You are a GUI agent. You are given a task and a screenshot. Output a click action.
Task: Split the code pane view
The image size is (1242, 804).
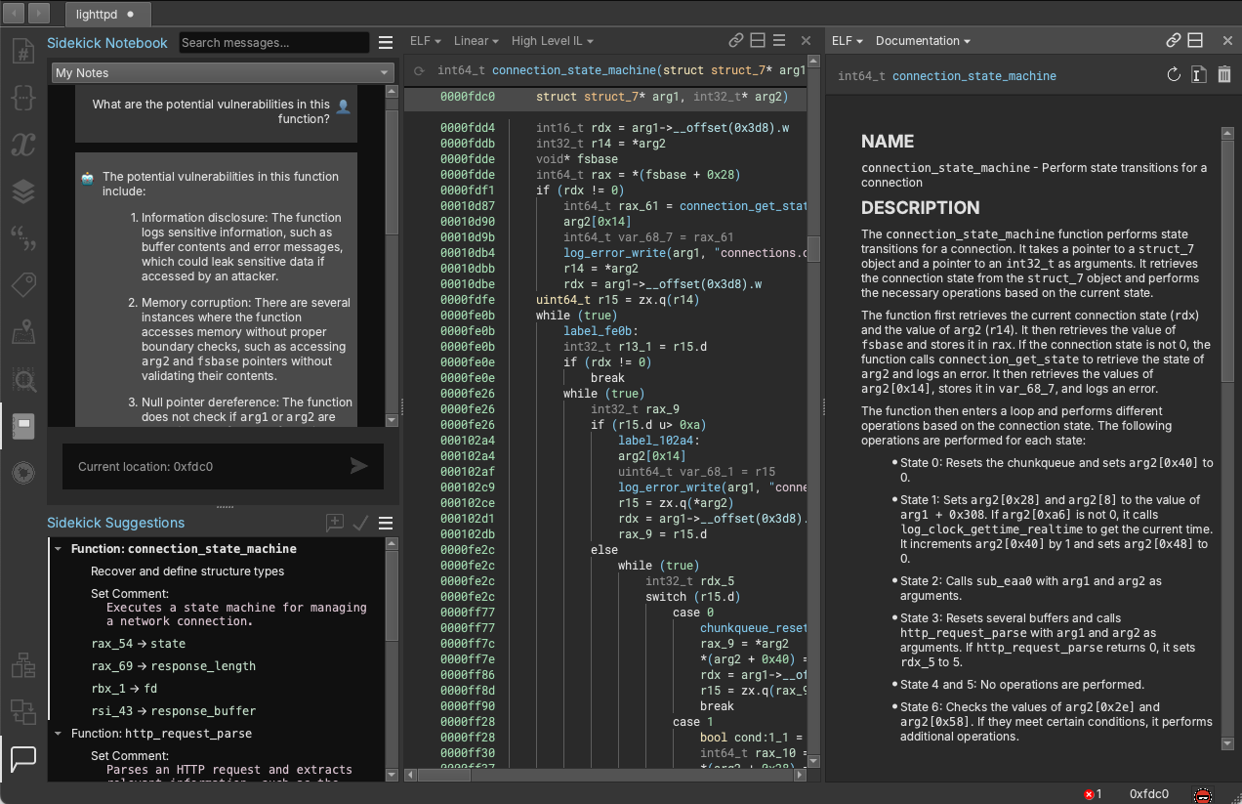(758, 41)
